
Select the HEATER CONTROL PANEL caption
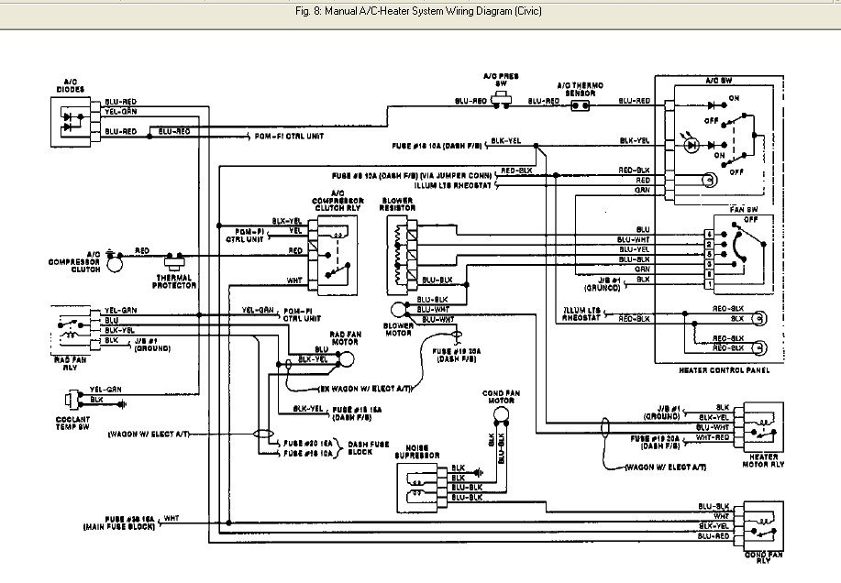coord(725,369)
